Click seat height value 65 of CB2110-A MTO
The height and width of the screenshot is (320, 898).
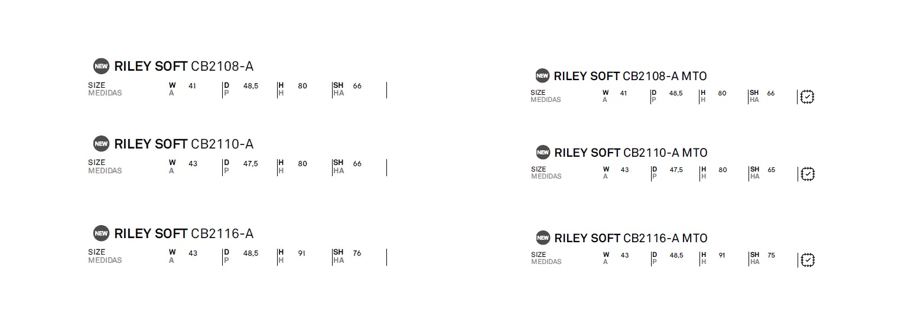(x=771, y=170)
